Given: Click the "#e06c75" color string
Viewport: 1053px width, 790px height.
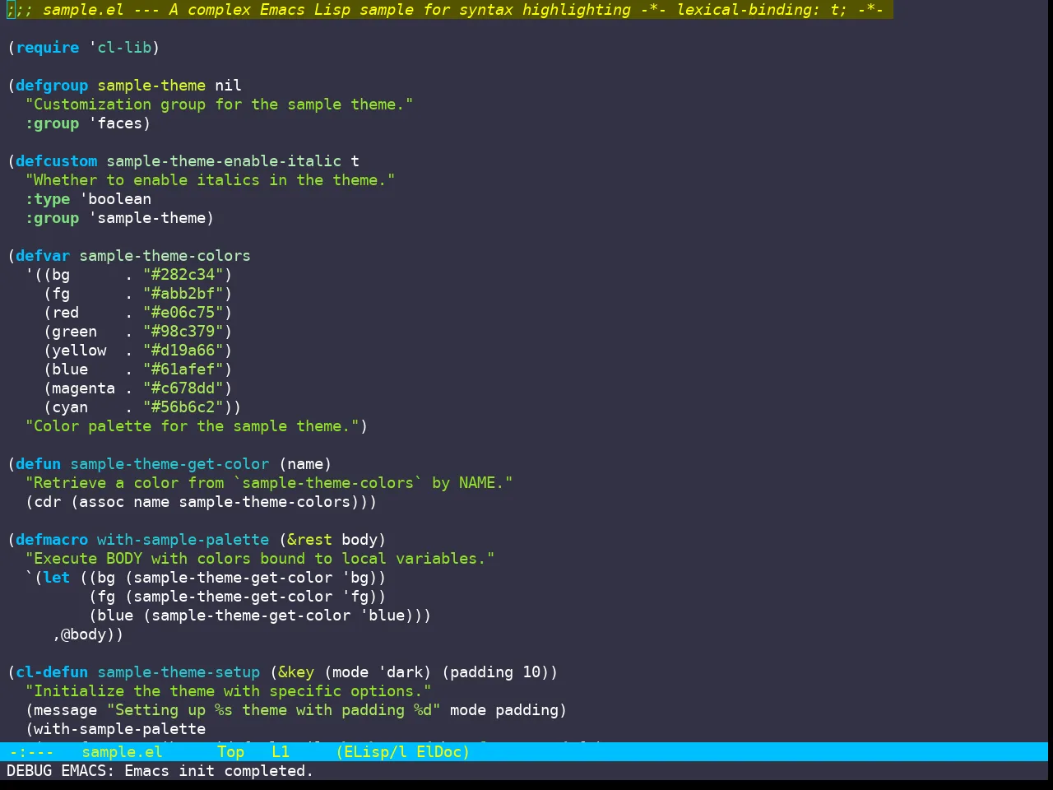Looking at the screenshot, I should click(x=183, y=313).
